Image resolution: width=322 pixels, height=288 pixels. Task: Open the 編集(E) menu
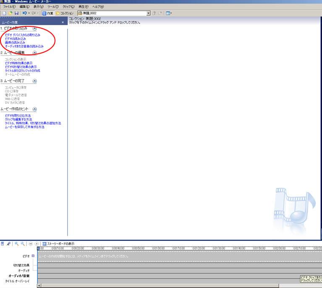24,7
